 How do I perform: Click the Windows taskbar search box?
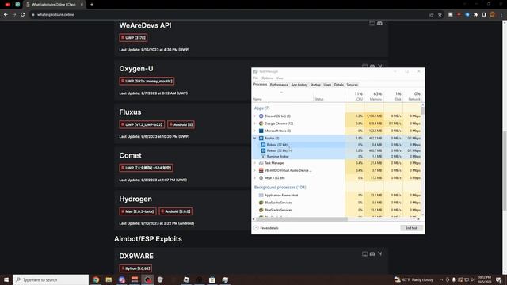51,279
